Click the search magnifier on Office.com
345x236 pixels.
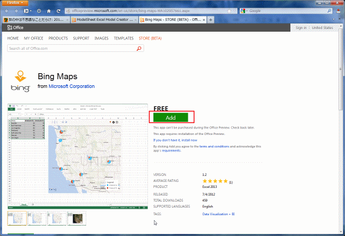[139, 49]
